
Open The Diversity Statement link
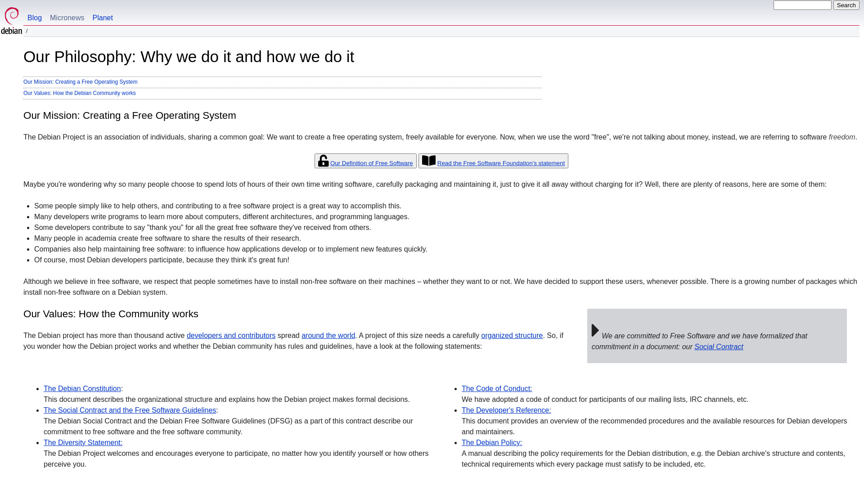[83, 443]
